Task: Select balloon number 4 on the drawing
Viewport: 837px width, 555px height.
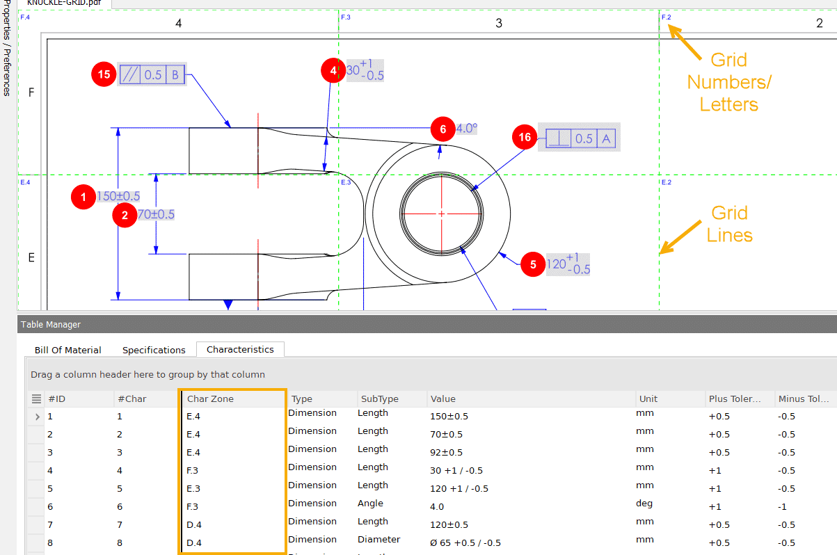Action: pos(333,70)
